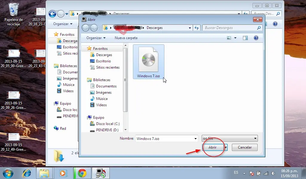Open Documentos in the Abrir dialog tree

[106, 86]
